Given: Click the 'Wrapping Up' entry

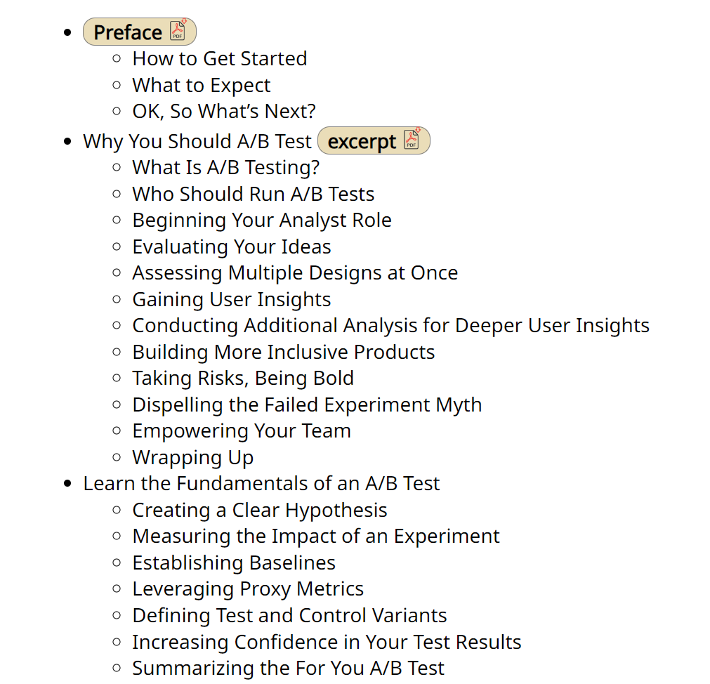Looking at the screenshot, I should tap(193, 458).
